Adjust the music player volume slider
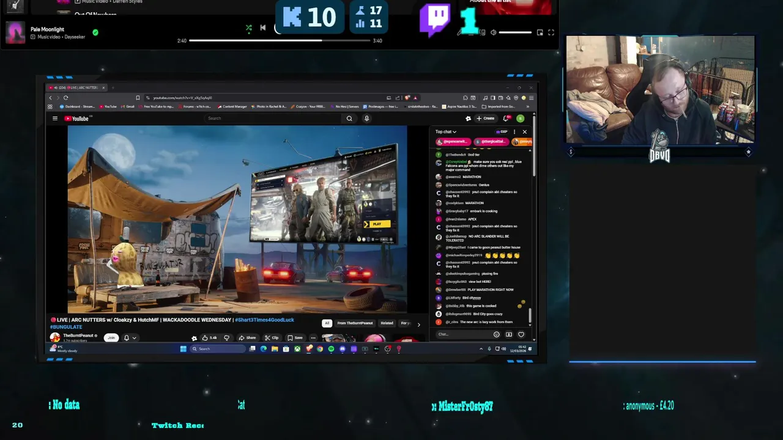The image size is (783, 440). click(515, 32)
